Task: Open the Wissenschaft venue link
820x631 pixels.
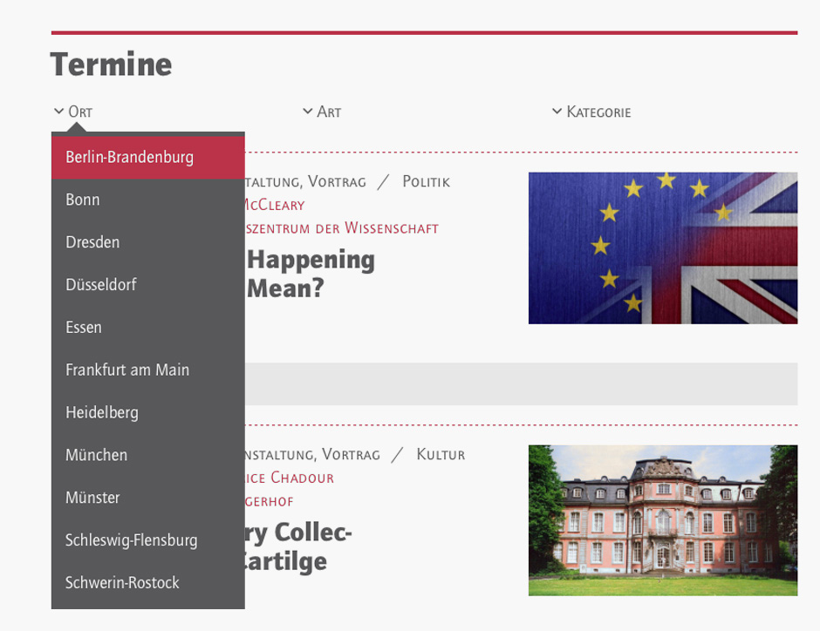Action: point(342,228)
